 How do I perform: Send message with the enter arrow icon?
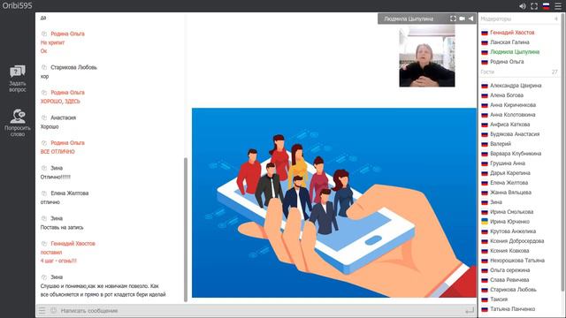[x=470, y=310]
